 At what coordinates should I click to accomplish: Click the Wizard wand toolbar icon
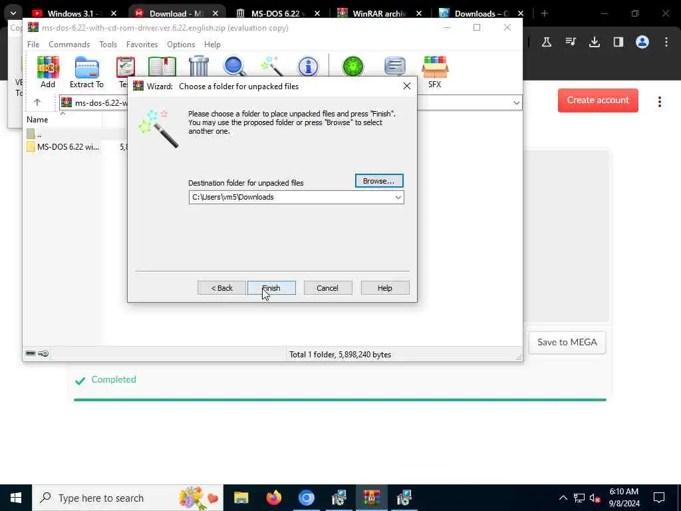[x=272, y=67]
